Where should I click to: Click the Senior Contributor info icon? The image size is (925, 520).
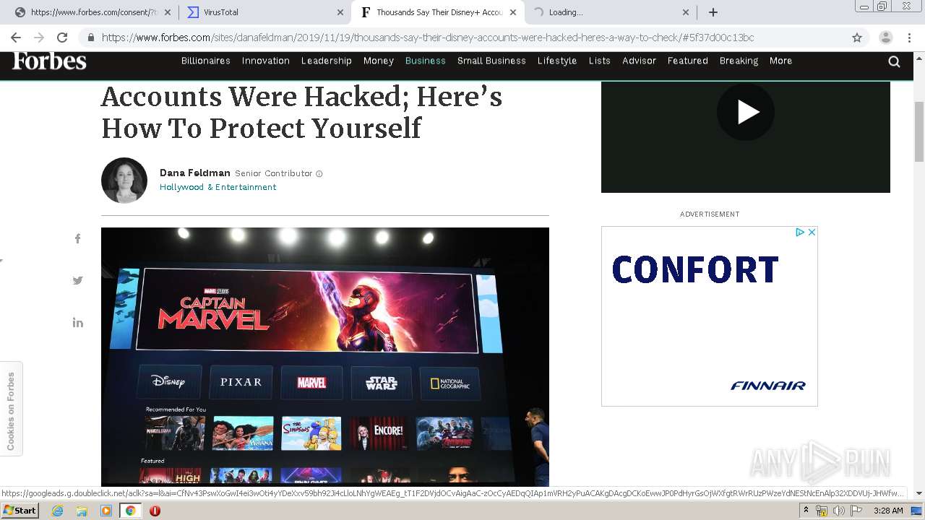pyautogui.click(x=319, y=173)
